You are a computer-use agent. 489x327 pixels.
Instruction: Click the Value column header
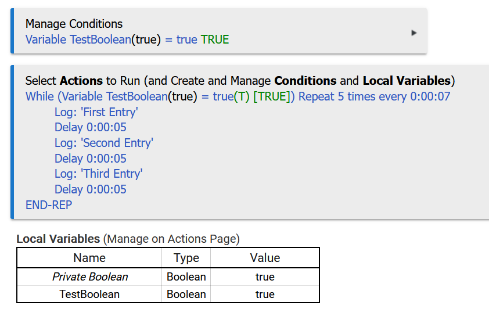pos(265,258)
